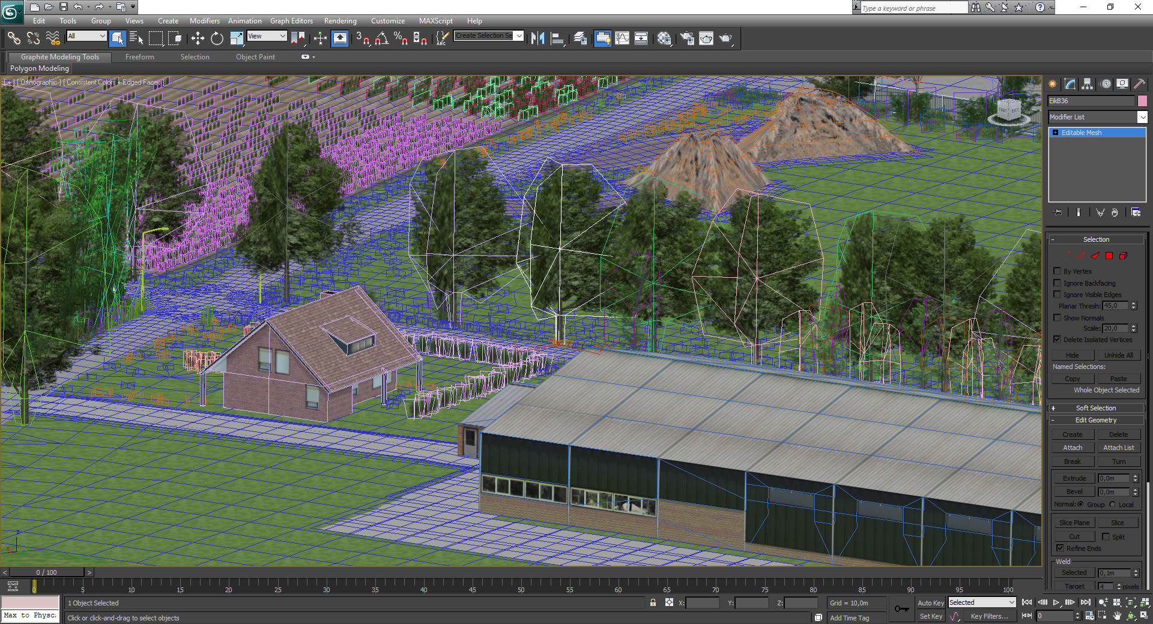The image size is (1153, 624).
Task: Choose the Select and Move tool
Action: pyautogui.click(x=198, y=38)
